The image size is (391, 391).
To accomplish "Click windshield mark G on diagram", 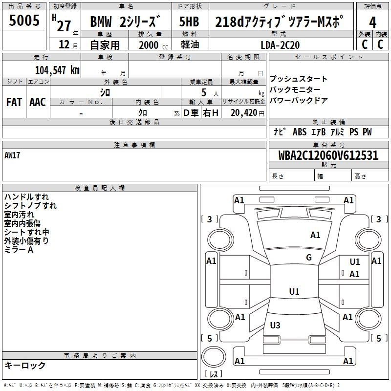I will click(x=309, y=258).
